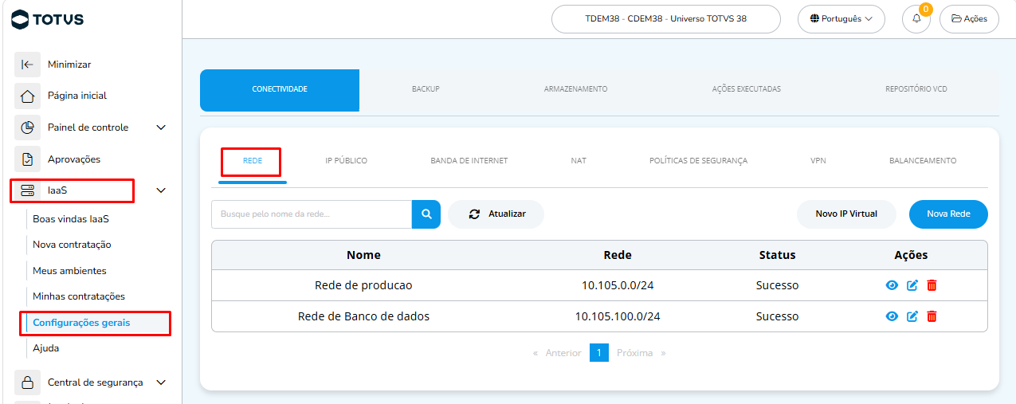The image size is (1016, 404).
Task: Click the first-page « pagination arrow
Action: [535, 353]
